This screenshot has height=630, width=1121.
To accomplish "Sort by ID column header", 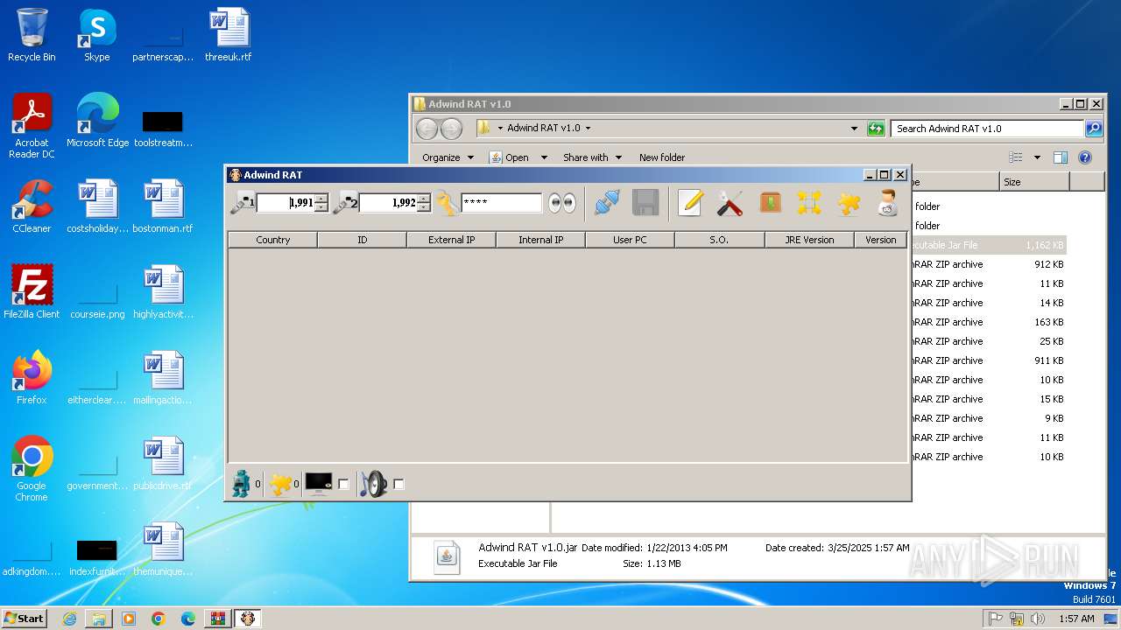I will click(363, 240).
